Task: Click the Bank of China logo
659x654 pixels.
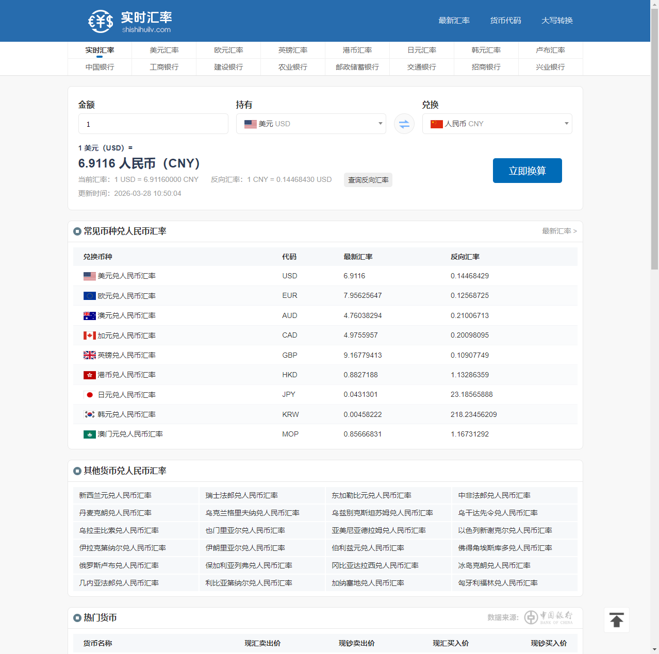Action: [x=550, y=617]
